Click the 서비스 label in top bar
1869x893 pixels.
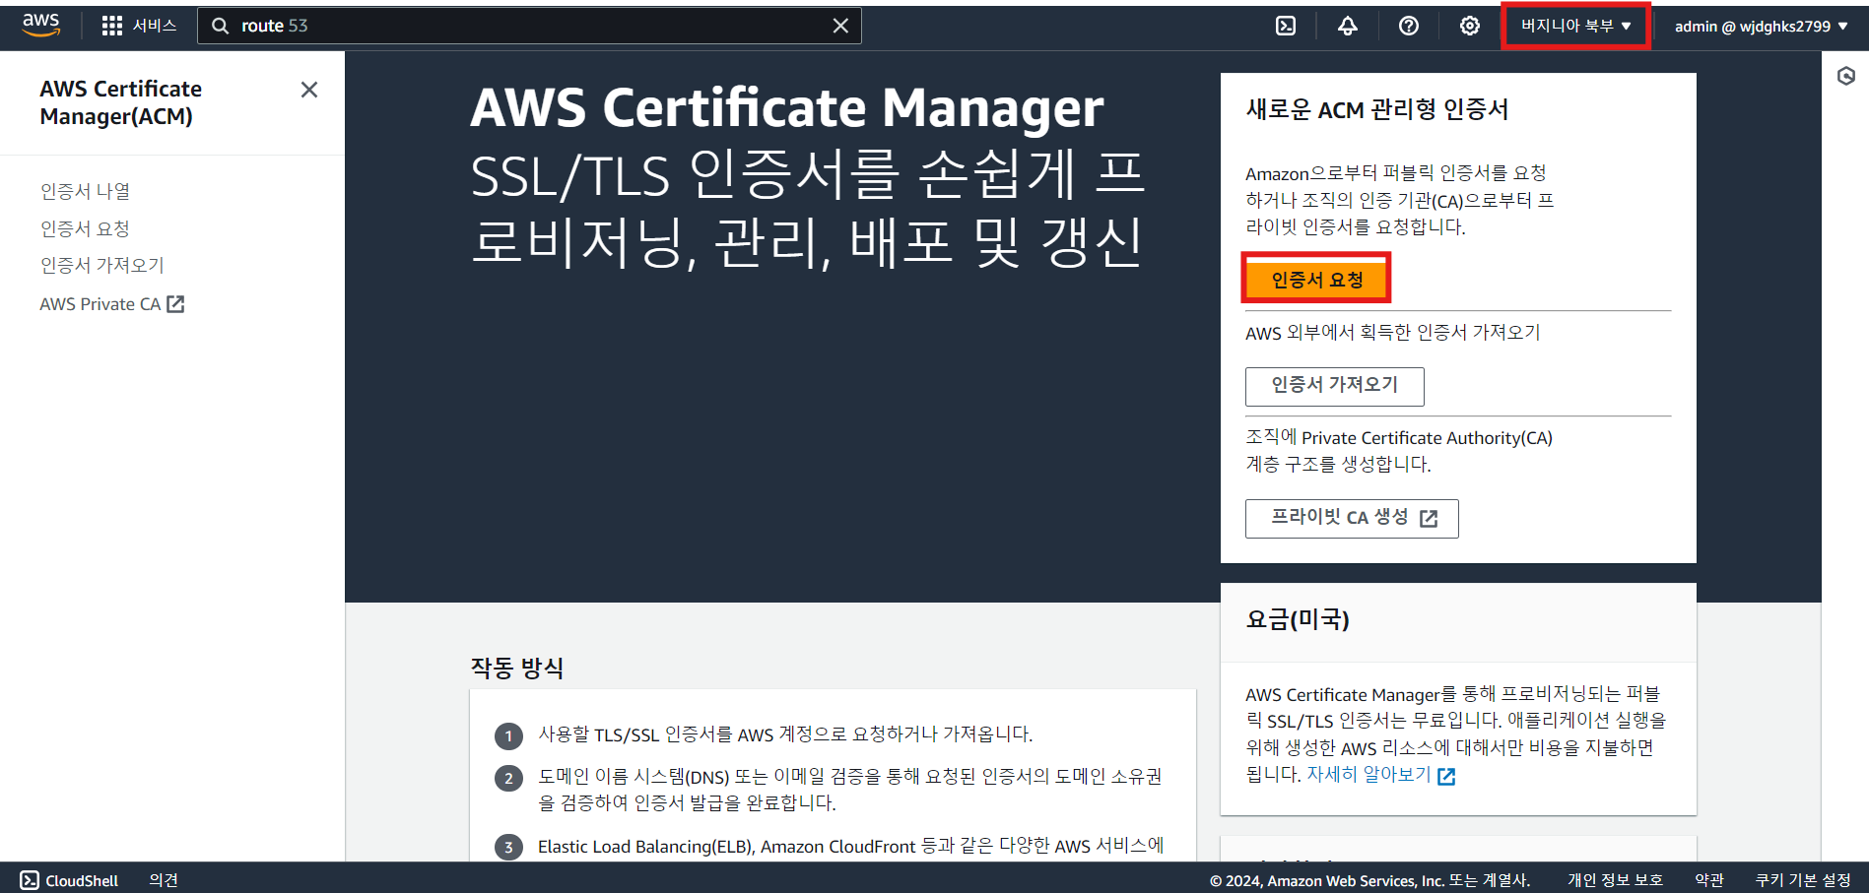point(155,26)
